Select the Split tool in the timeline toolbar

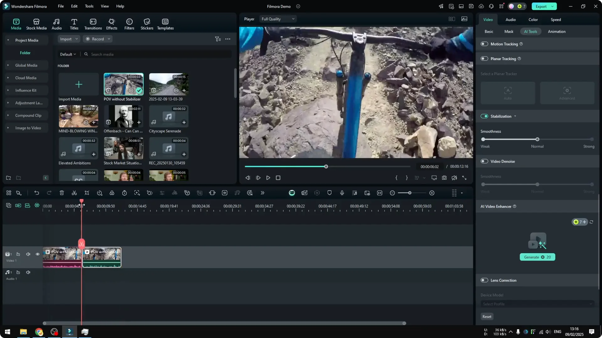pos(74,193)
